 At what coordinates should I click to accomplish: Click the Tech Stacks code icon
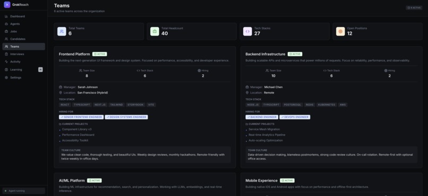tap(247, 31)
